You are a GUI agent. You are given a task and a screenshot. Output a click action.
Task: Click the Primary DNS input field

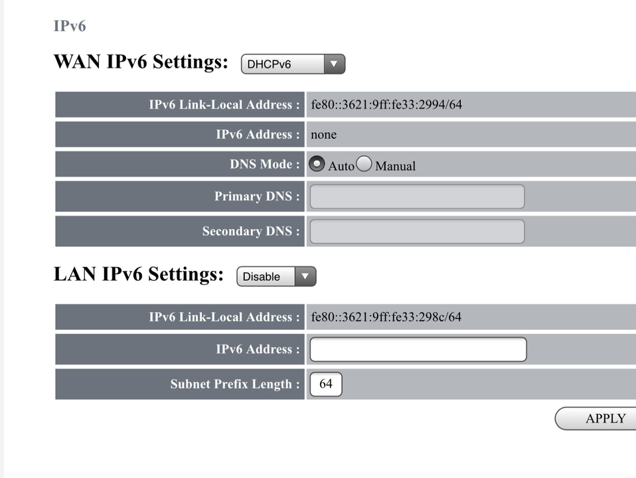coord(417,197)
